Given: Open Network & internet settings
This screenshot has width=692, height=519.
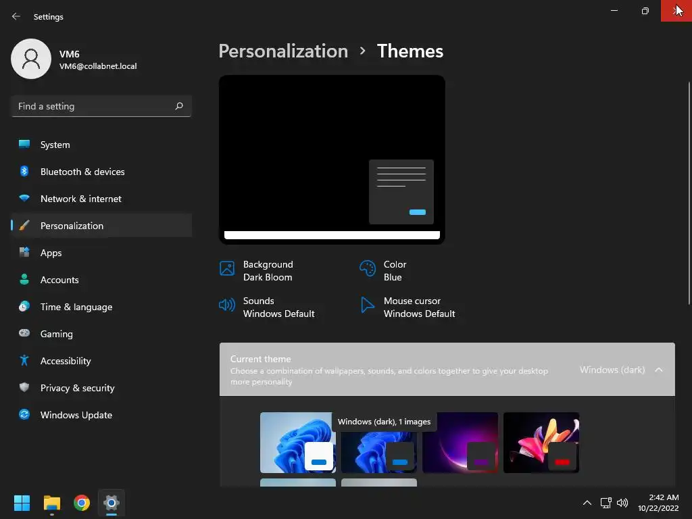Looking at the screenshot, I should [x=101, y=199].
